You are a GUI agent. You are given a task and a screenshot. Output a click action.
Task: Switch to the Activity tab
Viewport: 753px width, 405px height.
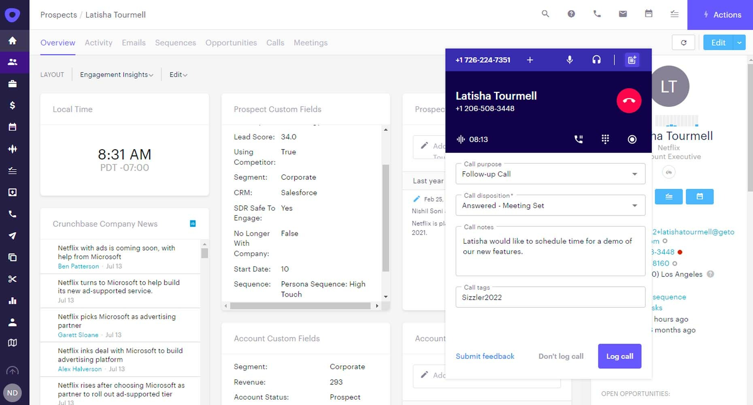coord(98,43)
